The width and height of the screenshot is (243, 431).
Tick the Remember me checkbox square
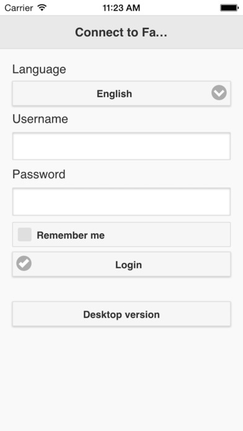pos(25,235)
